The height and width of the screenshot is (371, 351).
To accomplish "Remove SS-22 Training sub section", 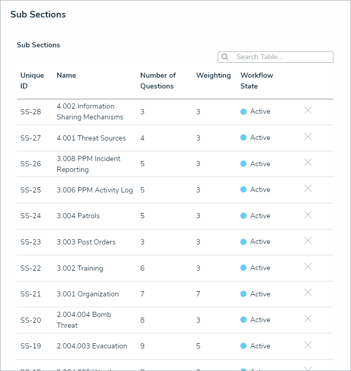I will tap(308, 267).
